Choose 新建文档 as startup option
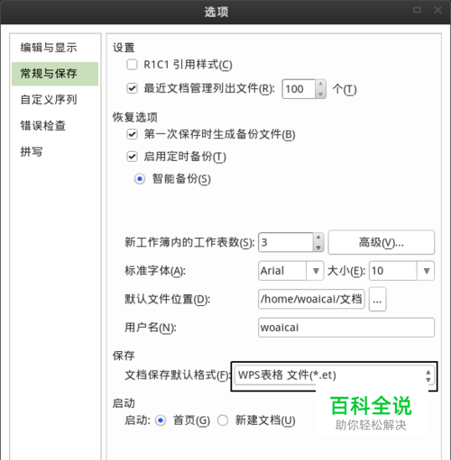This screenshot has height=460, width=451. [223, 420]
